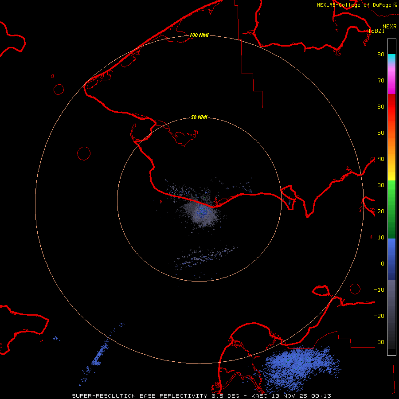
Task: Click the 70 value on the dBZ scale
Action: point(381,81)
